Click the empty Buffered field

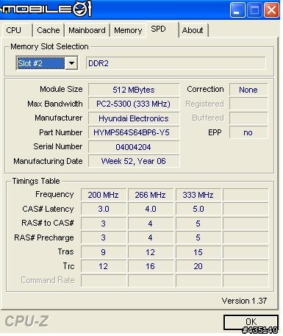click(248, 118)
